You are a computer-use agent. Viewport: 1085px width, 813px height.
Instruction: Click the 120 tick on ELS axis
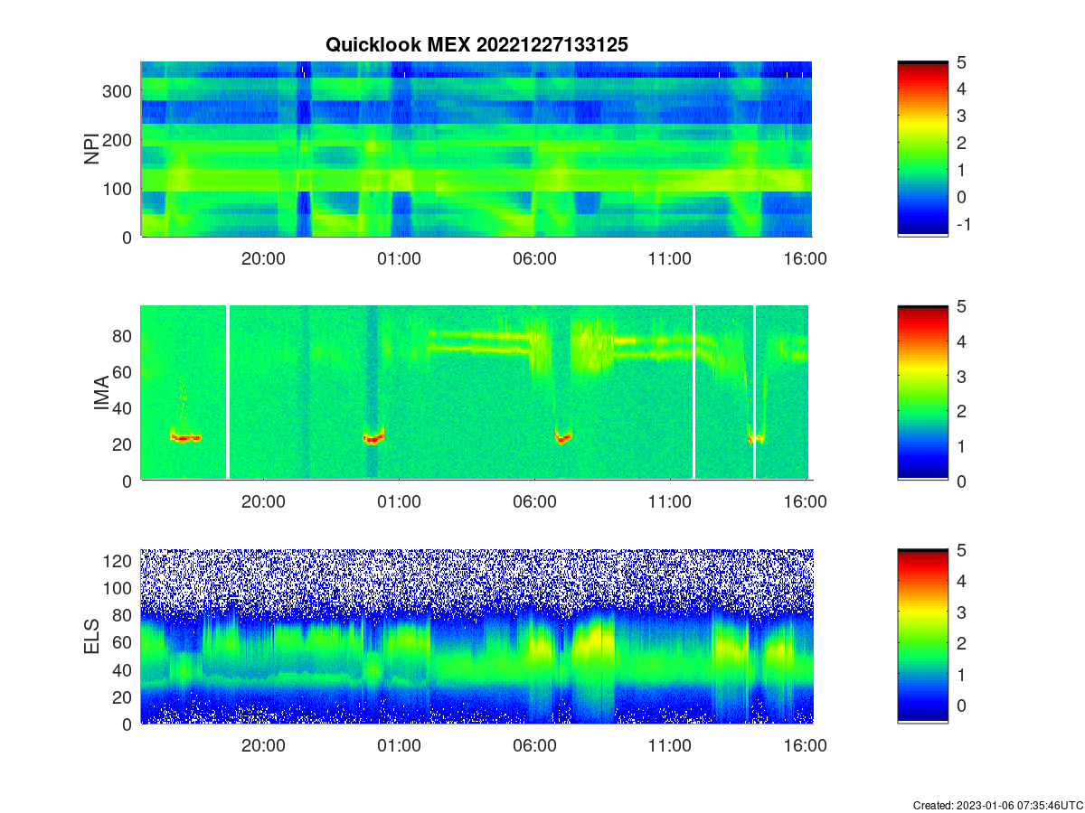[x=119, y=561]
